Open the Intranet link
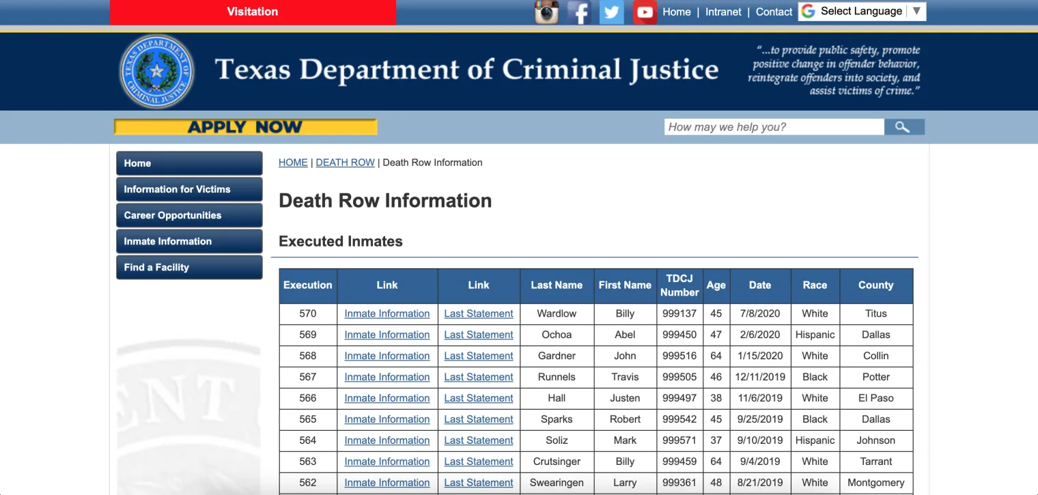 point(723,12)
